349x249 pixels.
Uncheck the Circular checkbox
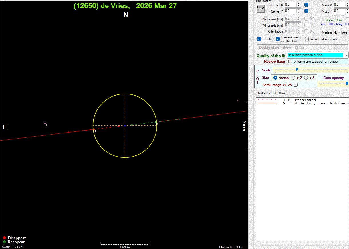(x=259, y=39)
